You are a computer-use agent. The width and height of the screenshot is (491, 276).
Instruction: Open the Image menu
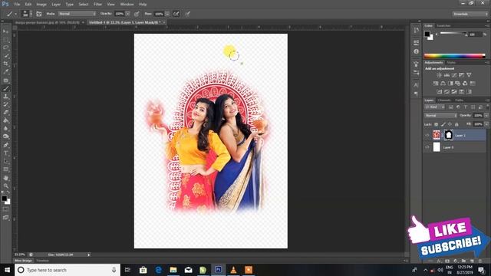pos(41,5)
